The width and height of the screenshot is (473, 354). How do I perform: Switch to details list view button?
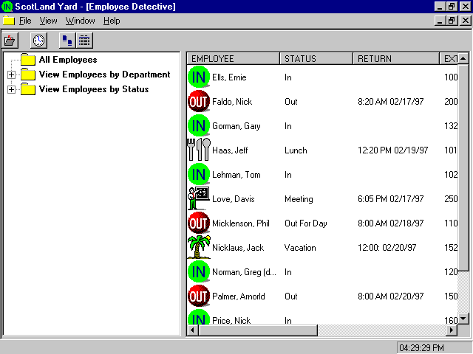click(x=85, y=41)
